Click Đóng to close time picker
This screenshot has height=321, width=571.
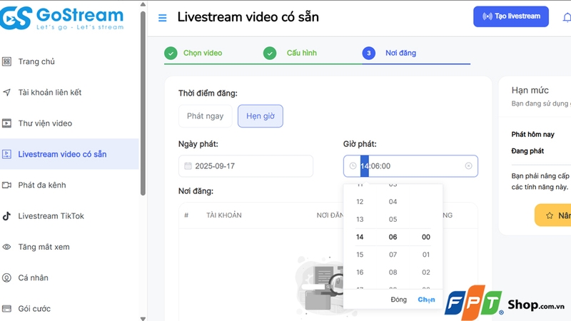[398, 300]
